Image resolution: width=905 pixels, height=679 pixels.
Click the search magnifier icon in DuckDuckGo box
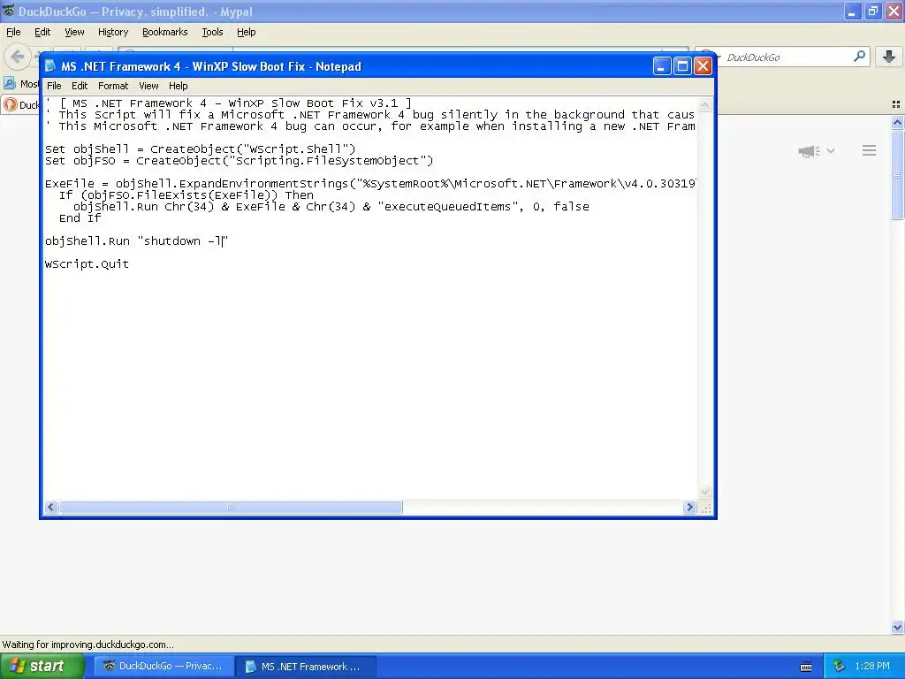(x=859, y=57)
